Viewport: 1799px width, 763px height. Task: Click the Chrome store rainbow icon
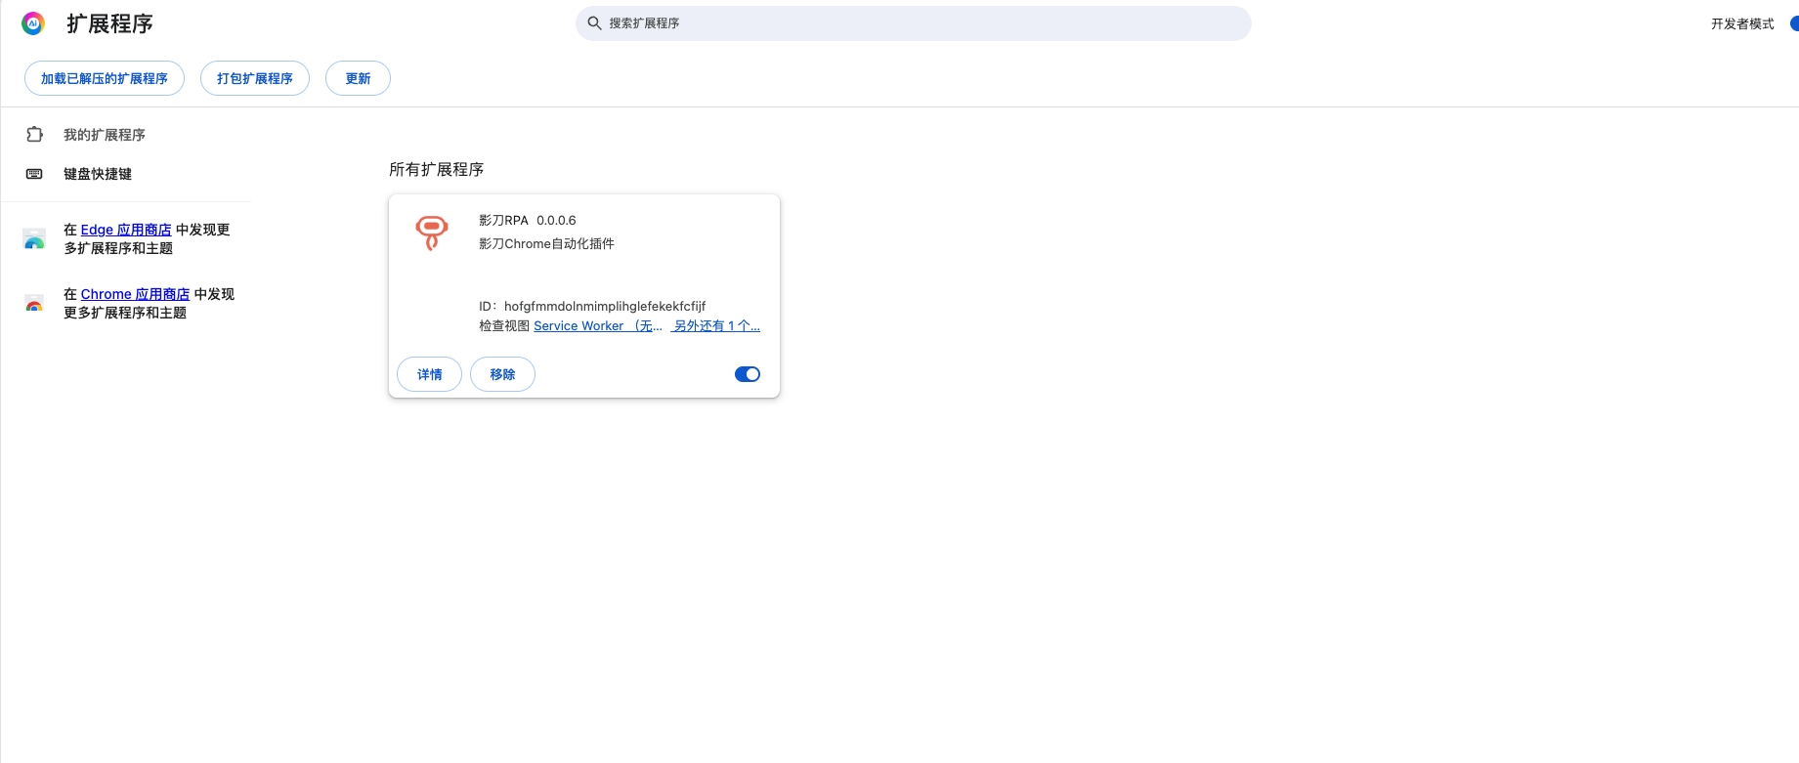coord(34,303)
